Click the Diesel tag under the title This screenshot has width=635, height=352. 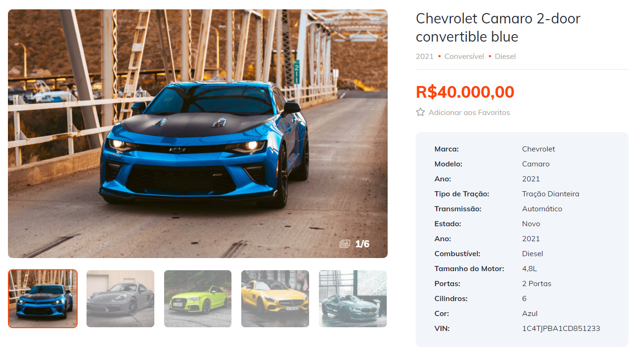click(x=505, y=57)
